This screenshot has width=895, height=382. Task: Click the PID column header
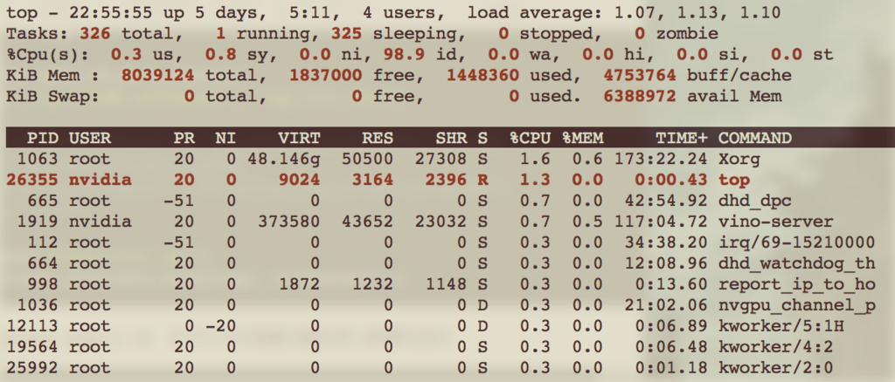pos(42,138)
